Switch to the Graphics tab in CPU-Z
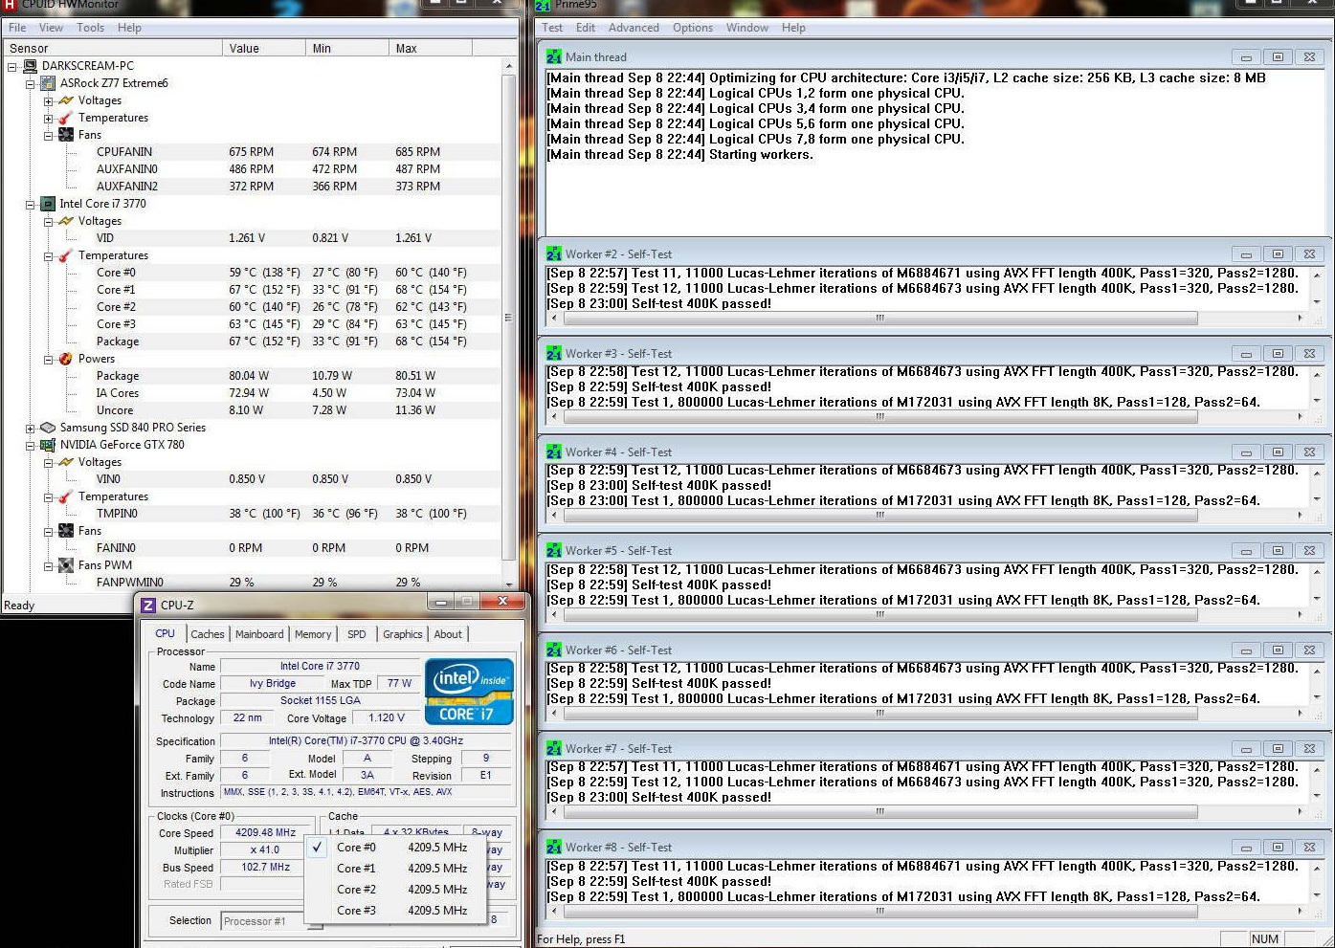The width and height of the screenshot is (1335, 948). point(403,634)
